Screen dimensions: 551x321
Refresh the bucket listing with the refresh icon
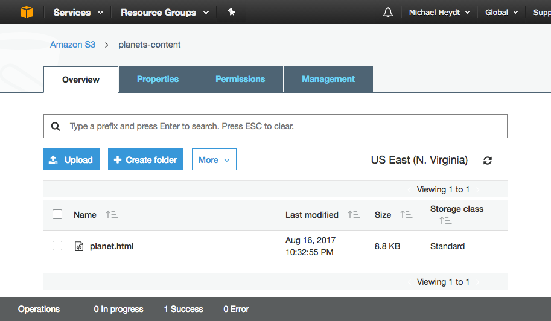[x=488, y=160]
